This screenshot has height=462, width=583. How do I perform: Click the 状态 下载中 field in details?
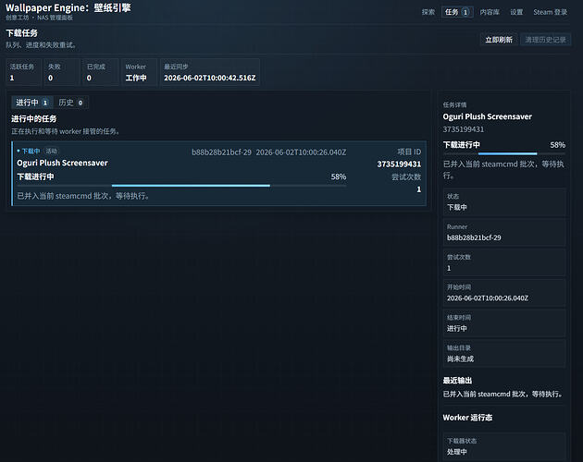tap(504, 202)
